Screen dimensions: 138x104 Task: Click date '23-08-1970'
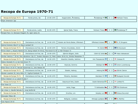click(x=51, y=18)
